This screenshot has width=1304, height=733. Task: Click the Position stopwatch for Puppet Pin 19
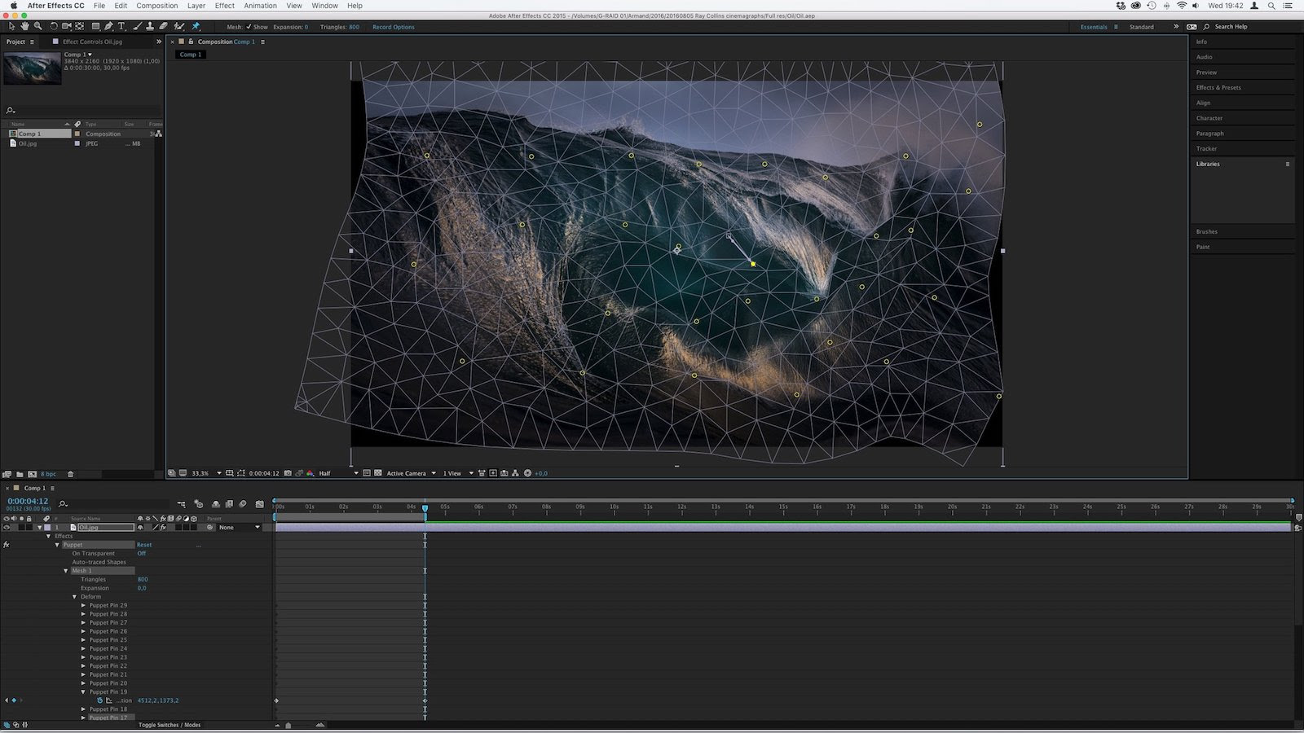tap(100, 700)
